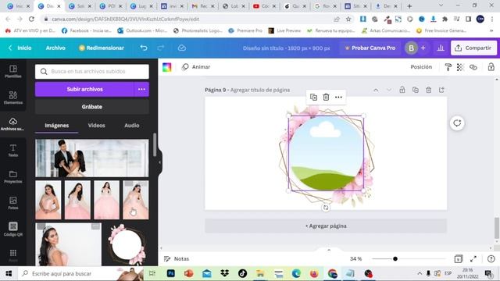Click the uploads panel scrollbar
The image size is (500, 281).
click(155, 145)
